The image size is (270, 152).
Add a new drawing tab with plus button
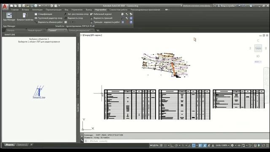click(98, 30)
